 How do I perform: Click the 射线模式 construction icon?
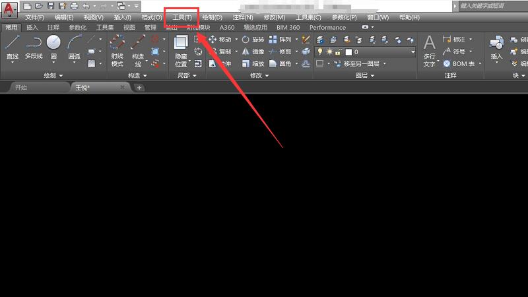point(117,46)
